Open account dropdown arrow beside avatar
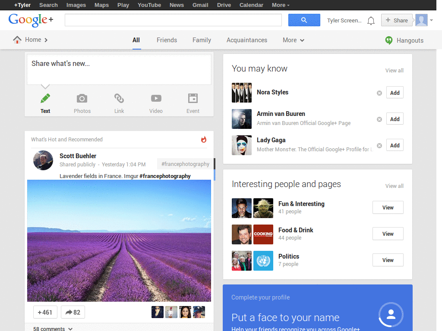The height and width of the screenshot is (331, 442). pyautogui.click(x=431, y=20)
